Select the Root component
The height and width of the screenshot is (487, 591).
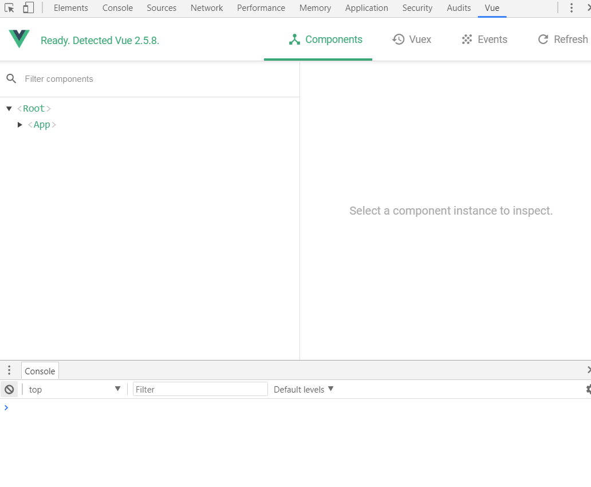[34, 109]
